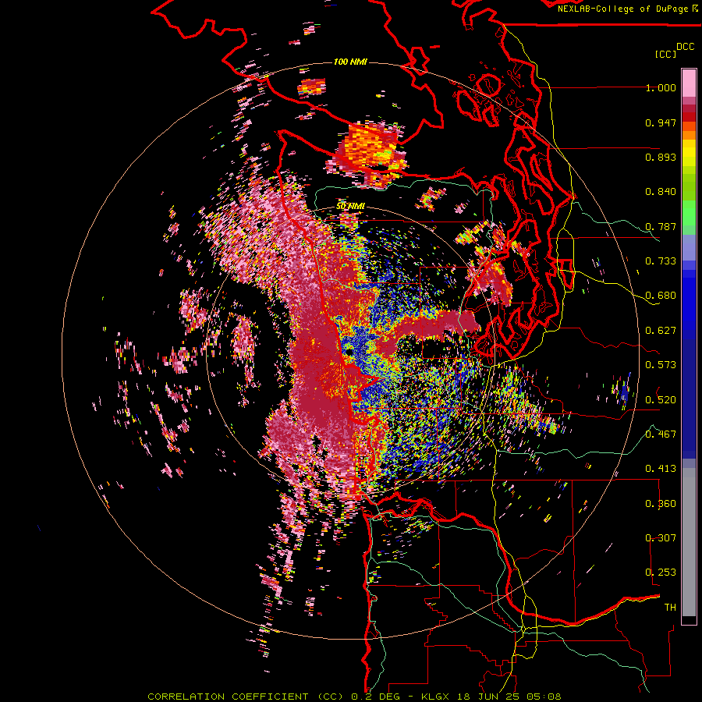Screen dimensions: 702x702
Task: Click the 100 NMI range ring label
Action: [350, 62]
